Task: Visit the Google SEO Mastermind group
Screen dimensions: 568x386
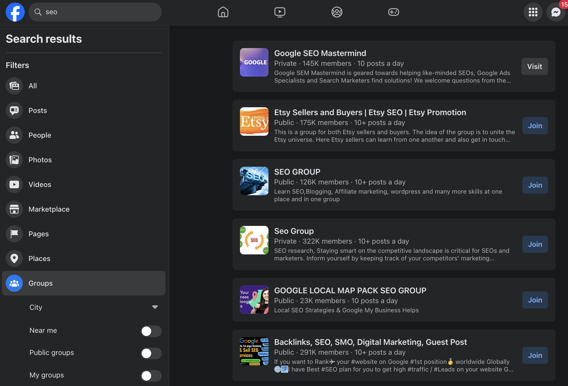Action: point(534,66)
